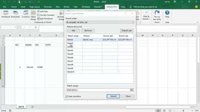Screen dimensions: 200x112
Task: Open Filter & Statistic menu
Action: [146, 15]
